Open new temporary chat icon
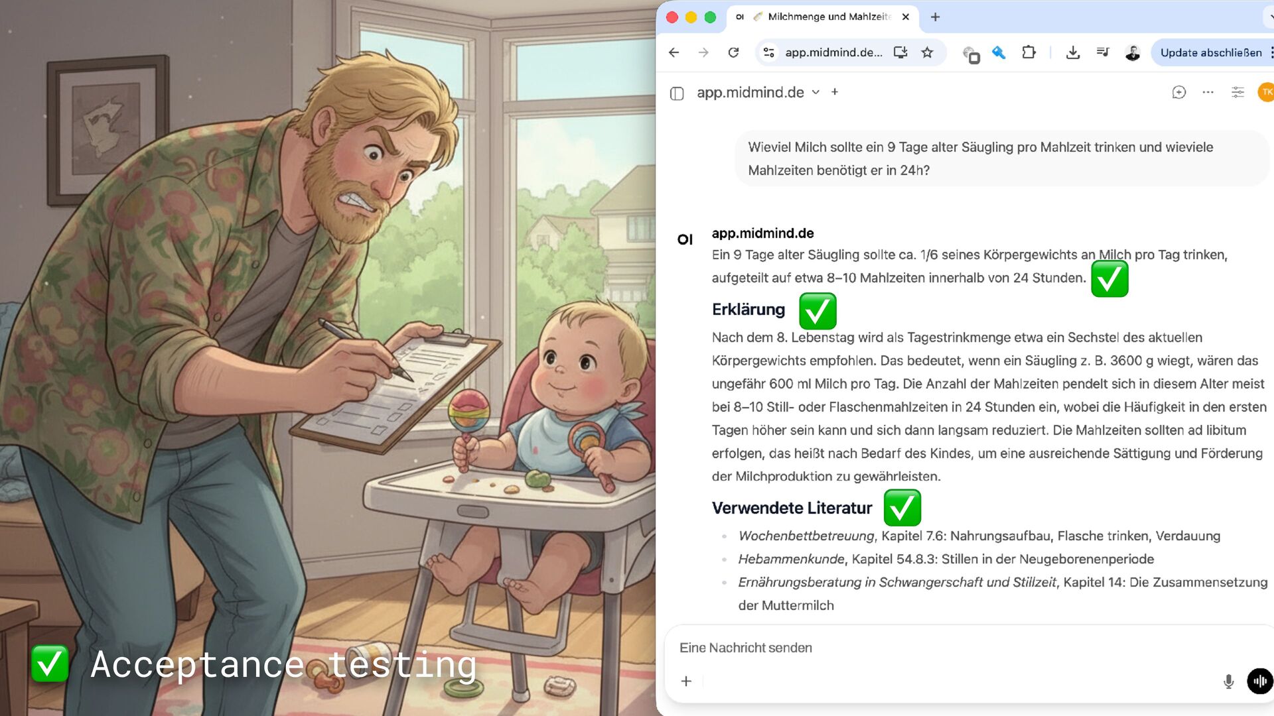This screenshot has width=1274, height=716. (x=1178, y=93)
